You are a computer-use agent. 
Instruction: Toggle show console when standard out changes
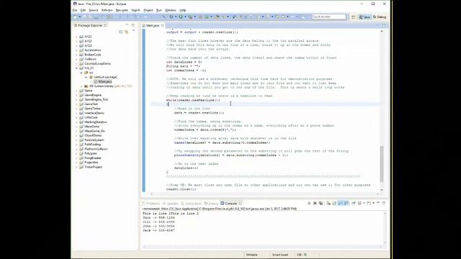coord(340,203)
